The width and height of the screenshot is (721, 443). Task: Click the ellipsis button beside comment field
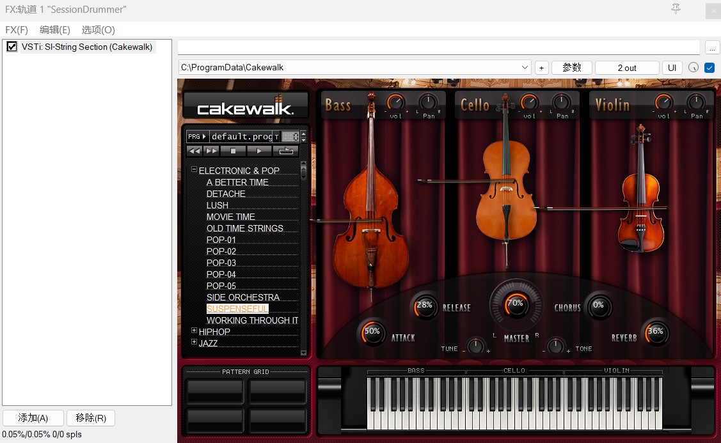(x=712, y=47)
